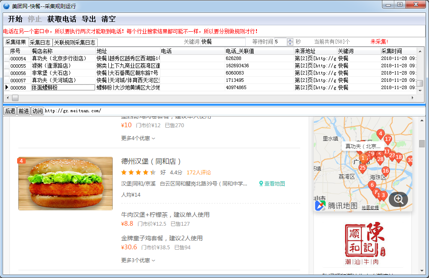
Task: Click map marker number 25
Action: (x=363, y=168)
